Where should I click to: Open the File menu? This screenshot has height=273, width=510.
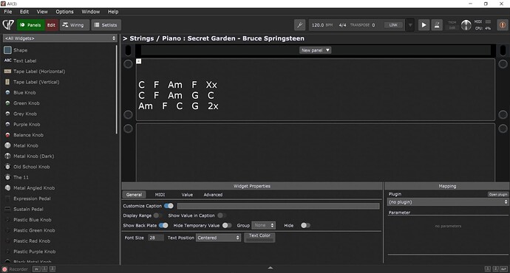click(x=8, y=12)
